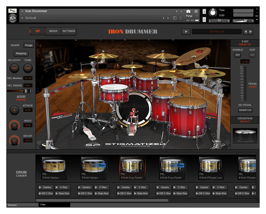Switch to the MIXER tab
Screen dimensions: 266x214
[53, 31]
